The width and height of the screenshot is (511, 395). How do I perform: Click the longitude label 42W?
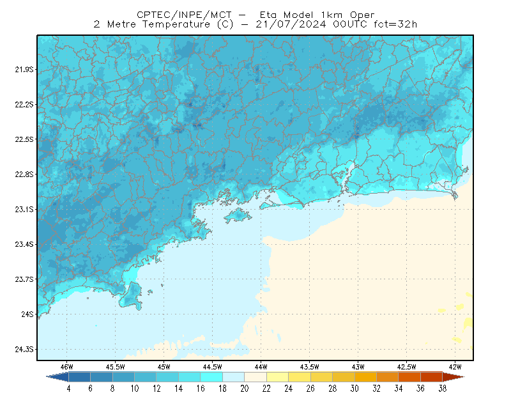455,367
